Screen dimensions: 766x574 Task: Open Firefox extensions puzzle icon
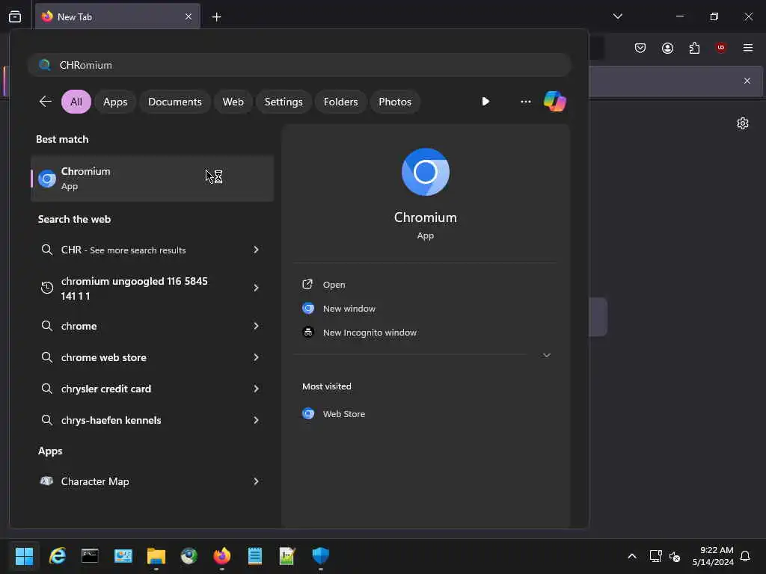click(x=694, y=48)
